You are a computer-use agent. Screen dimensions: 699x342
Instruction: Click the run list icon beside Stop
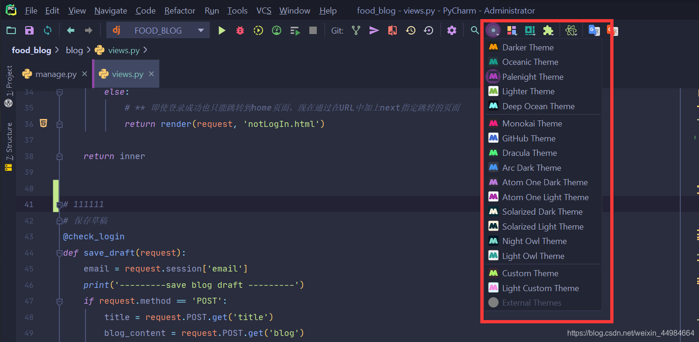coord(295,31)
